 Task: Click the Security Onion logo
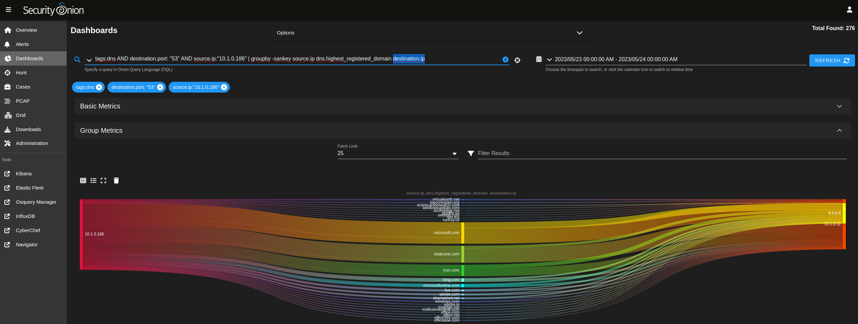pos(53,9)
